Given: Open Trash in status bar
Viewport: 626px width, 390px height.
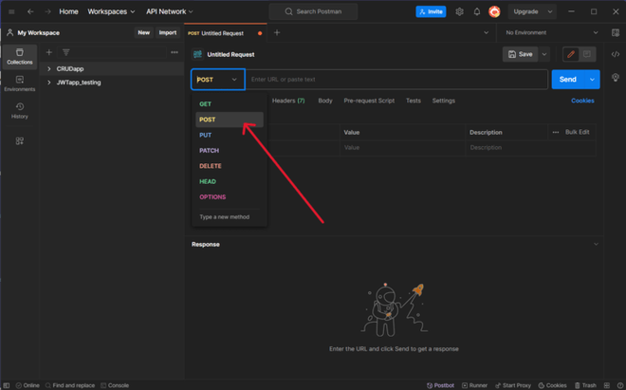Looking at the screenshot, I should pos(585,385).
